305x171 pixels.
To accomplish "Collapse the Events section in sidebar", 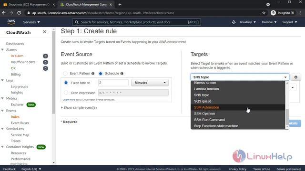I will click(2, 111).
